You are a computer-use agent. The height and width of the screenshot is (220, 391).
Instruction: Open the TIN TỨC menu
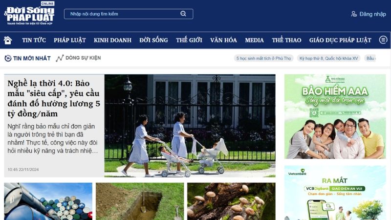[34, 40]
